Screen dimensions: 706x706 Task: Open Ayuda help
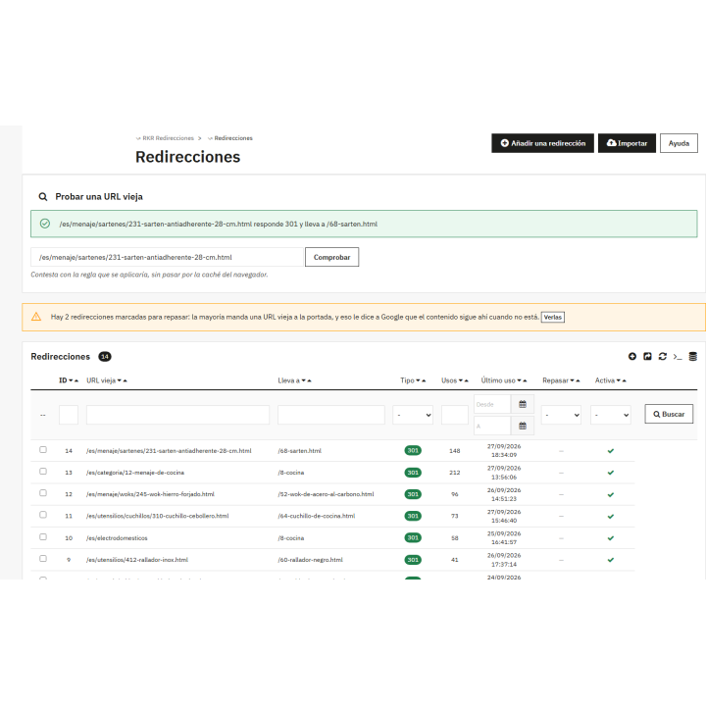(679, 143)
